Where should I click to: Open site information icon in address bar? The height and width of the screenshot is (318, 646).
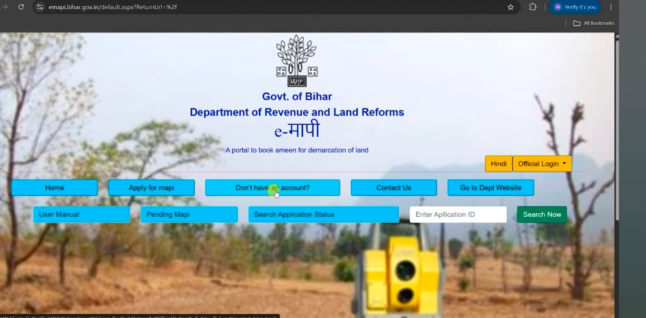point(40,7)
